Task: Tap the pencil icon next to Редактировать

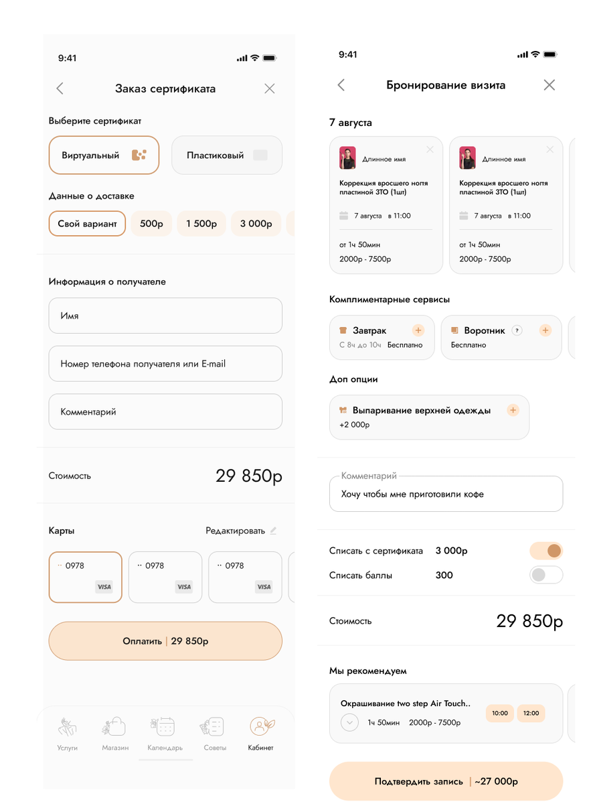Action: (x=272, y=531)
